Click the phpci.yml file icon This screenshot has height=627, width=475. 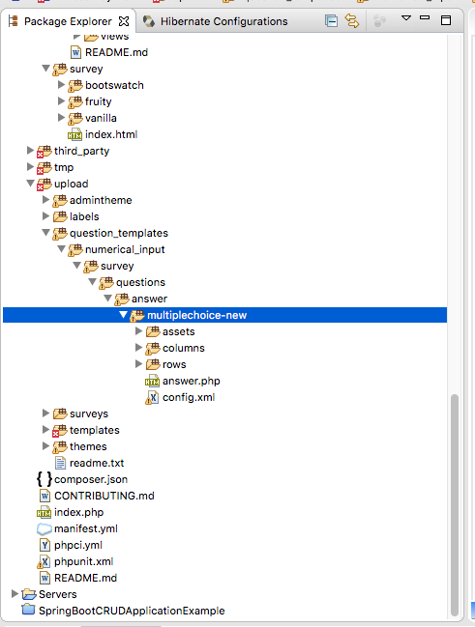point(45,545)
